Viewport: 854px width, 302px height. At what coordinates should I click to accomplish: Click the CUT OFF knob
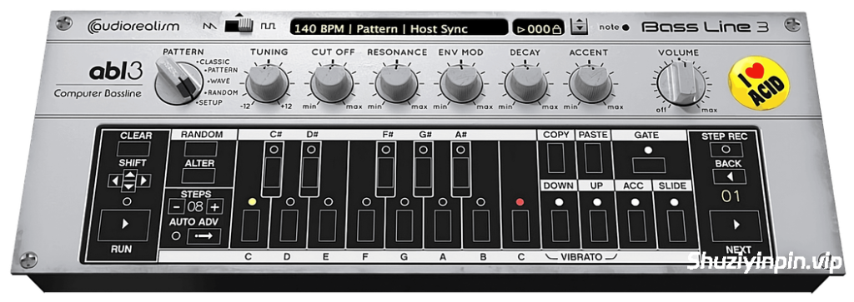[x=332, y=83]
